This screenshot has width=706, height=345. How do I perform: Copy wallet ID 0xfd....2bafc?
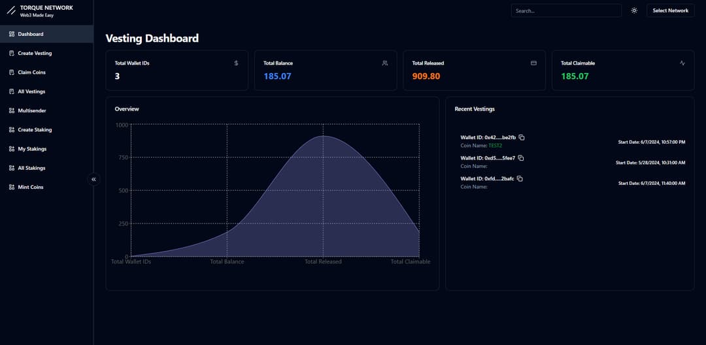520,178
